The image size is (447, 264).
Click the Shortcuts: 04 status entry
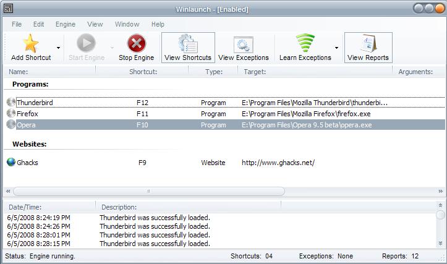pyautogui.click(x=252, y=256)
